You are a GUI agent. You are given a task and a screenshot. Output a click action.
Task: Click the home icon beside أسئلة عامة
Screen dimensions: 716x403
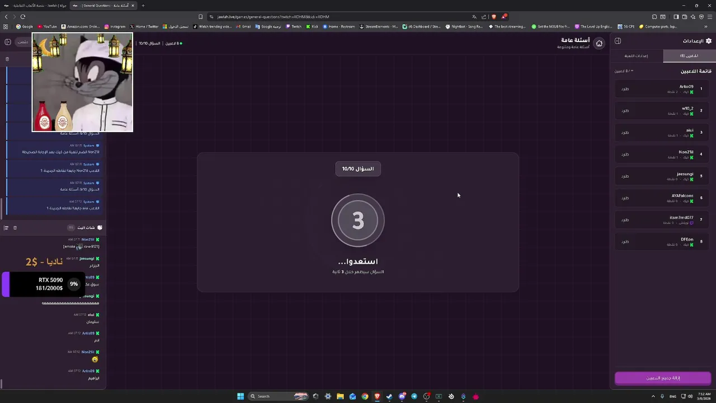point(599,44)
